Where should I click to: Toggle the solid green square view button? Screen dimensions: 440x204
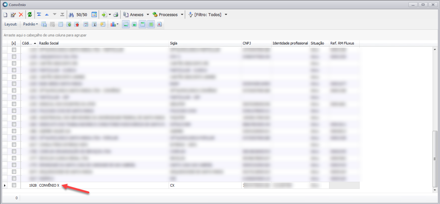pos(151,24)
